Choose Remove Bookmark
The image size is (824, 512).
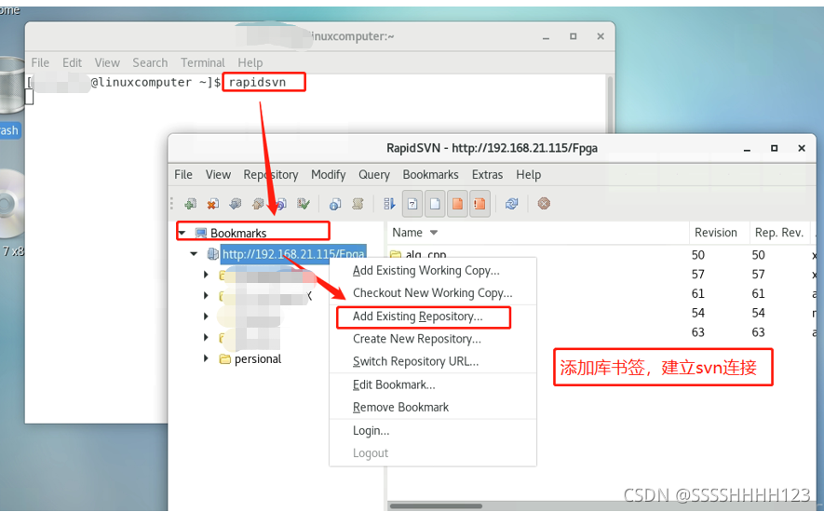click(x=433, y=408)
